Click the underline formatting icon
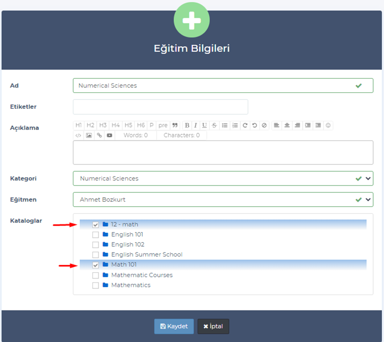The width and height of the screenshot is (384, 342). click(204, 126)
